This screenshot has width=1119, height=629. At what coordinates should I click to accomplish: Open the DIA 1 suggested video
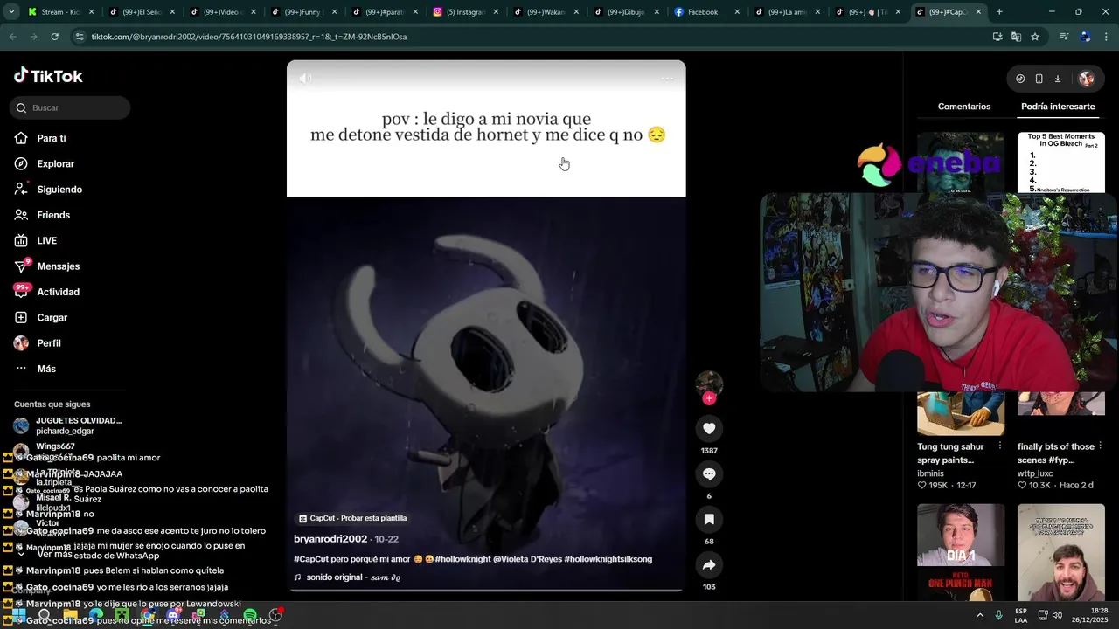click(961, 552)
